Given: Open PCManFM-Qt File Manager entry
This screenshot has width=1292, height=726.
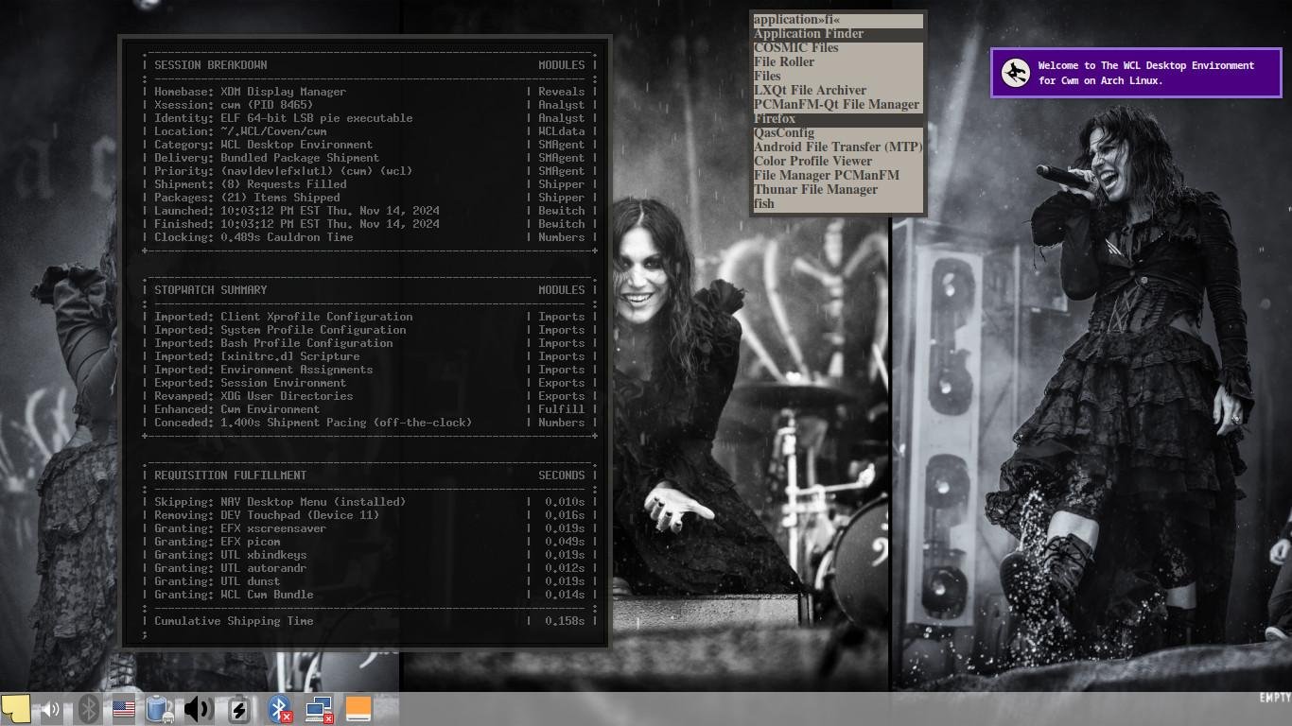Looking at the screenshot, I should [838, 105].
